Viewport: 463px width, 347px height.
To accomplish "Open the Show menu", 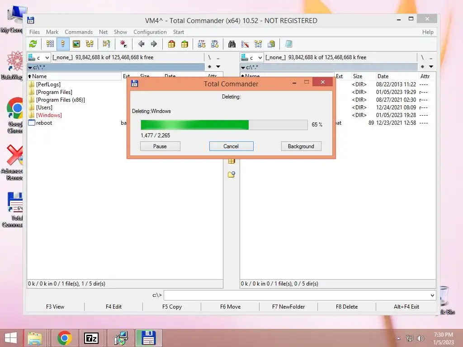I will [120, 32].
